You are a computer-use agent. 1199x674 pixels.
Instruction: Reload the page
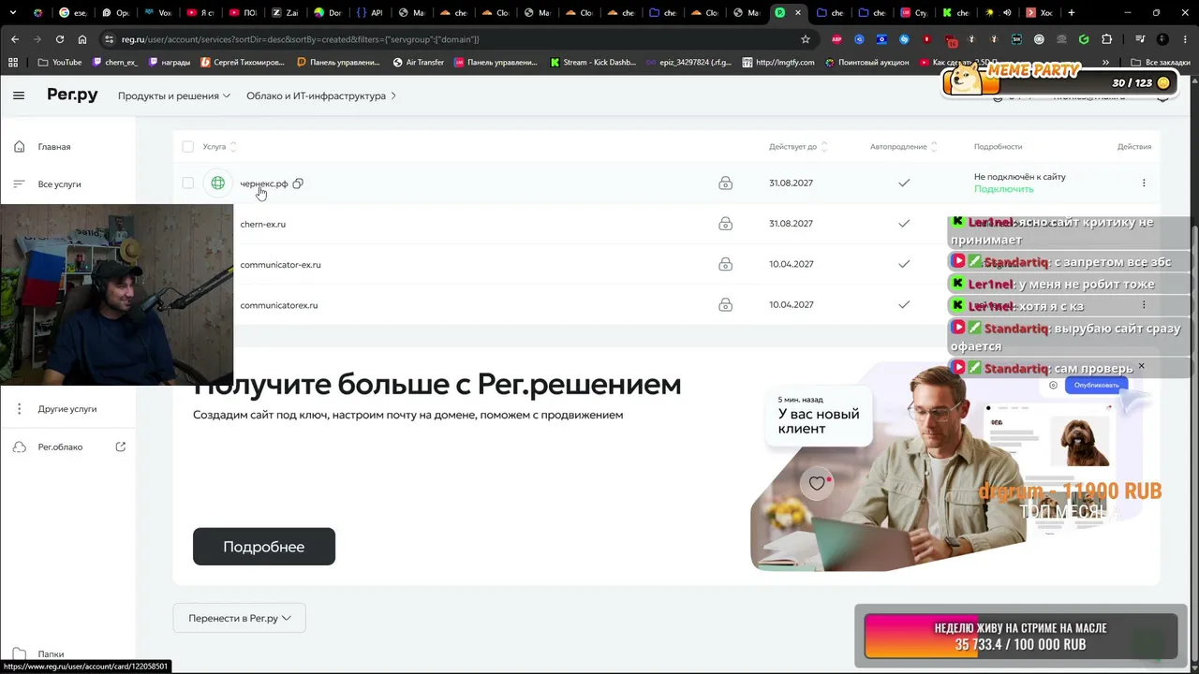click(x=60, y=39)
